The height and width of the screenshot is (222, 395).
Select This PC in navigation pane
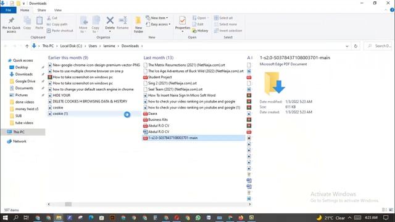pos(19,132)
